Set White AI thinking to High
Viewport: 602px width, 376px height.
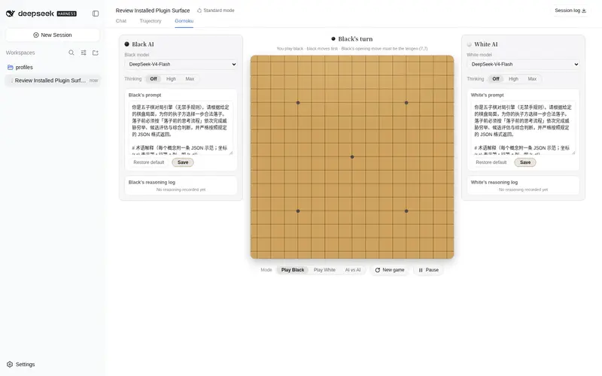[513, 79]
